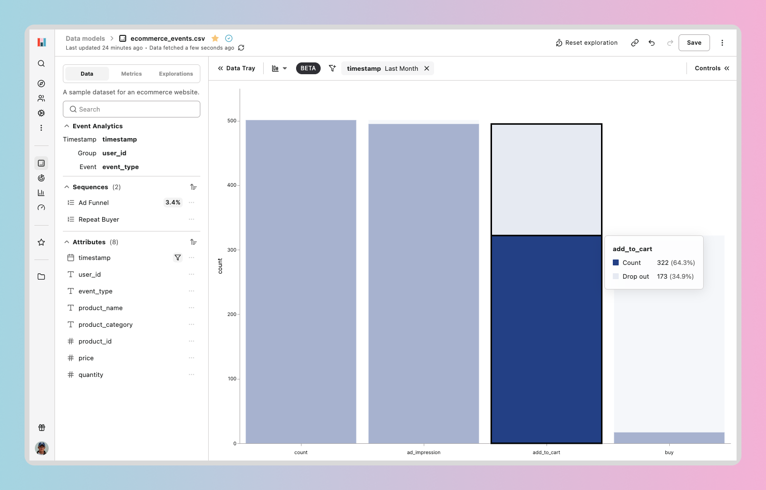766x490 pixels.
Task: Open the gift icon in sidebar
Action: tap(42, 428)
